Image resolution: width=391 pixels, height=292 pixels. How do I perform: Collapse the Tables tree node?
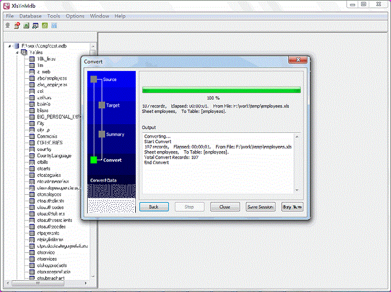click(17, 52)
